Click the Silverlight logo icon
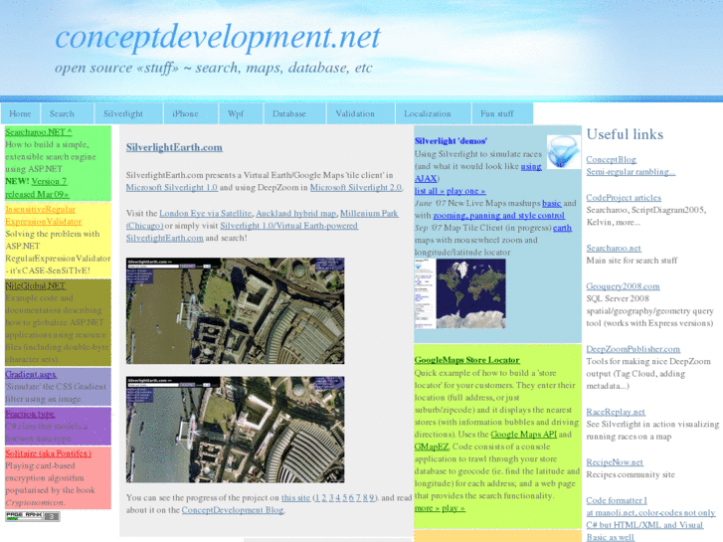The width and height of the screenshot is (723, 542). click(x=564, y=152)
